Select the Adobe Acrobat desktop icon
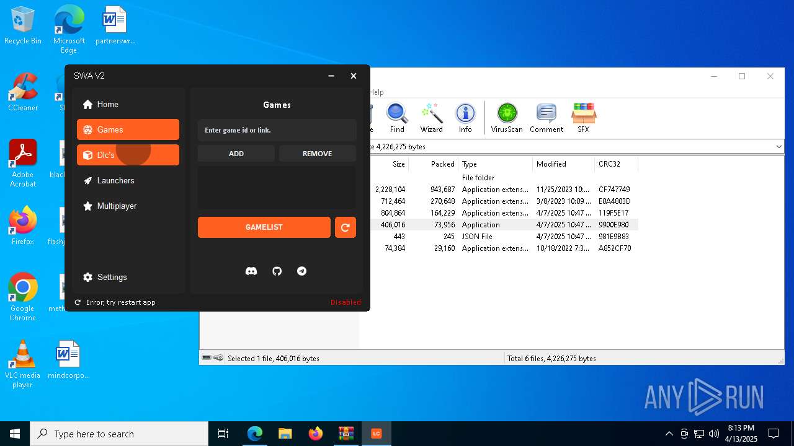 23,164
